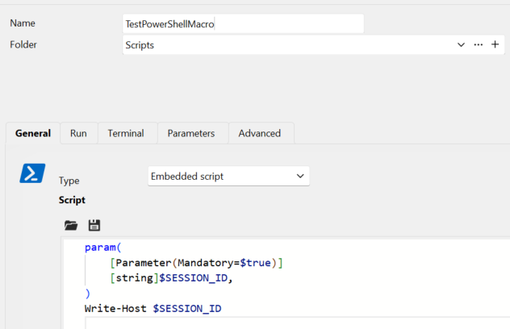Save script using floppy disk icon
The height and width of the screenshot is (329, 510).
click(94, 225)
